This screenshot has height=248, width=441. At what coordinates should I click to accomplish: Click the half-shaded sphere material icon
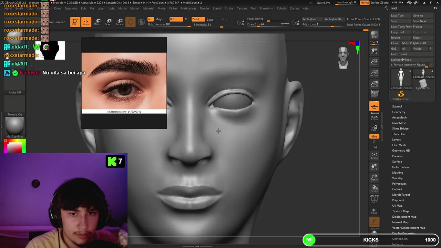pos(141,22)
